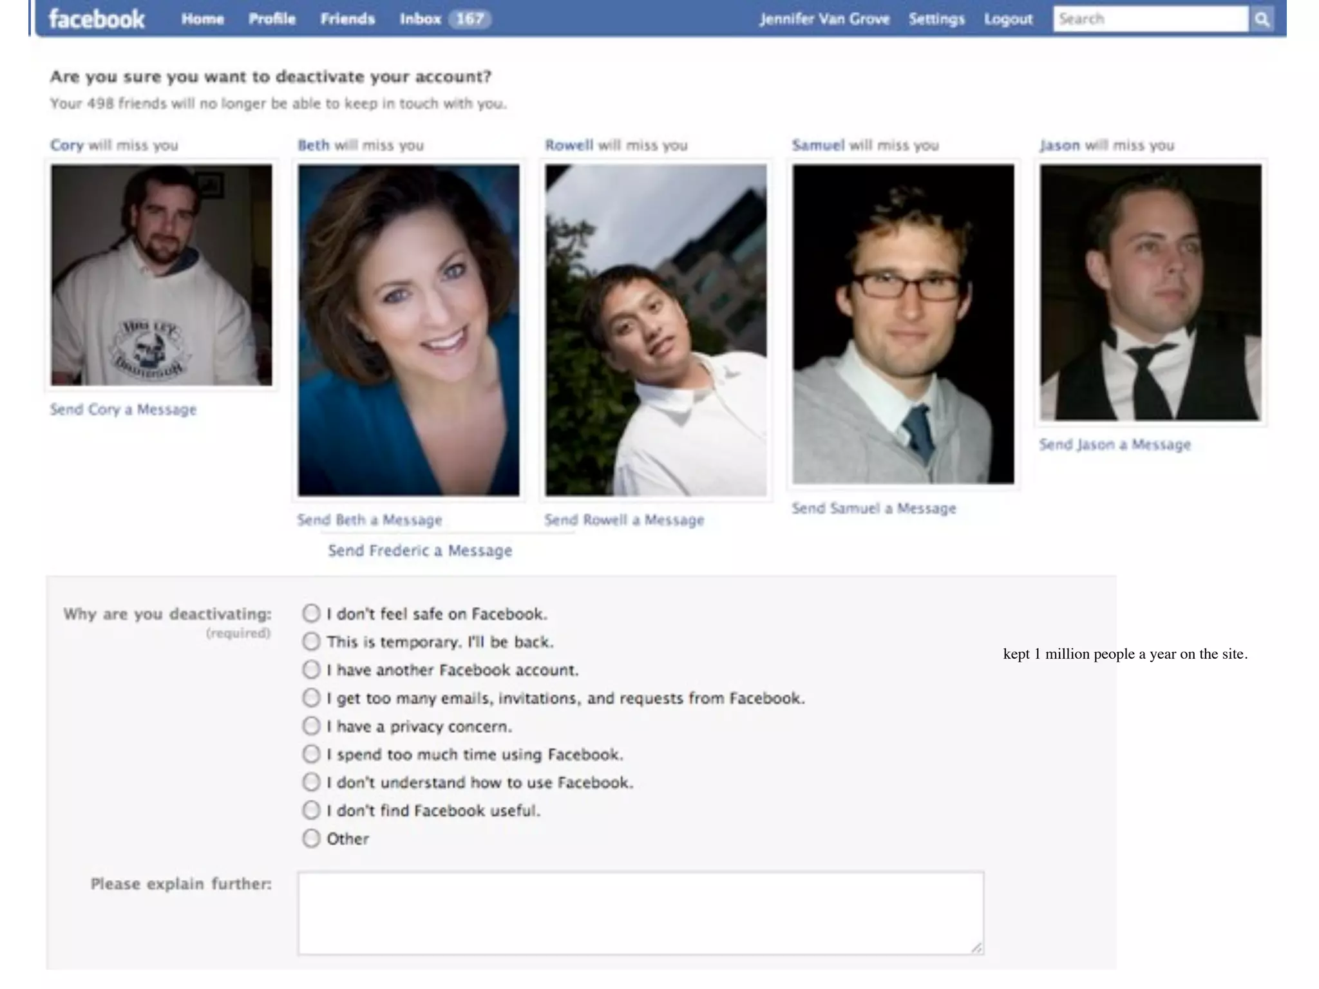Open the Friends menu item

point(347,19)
